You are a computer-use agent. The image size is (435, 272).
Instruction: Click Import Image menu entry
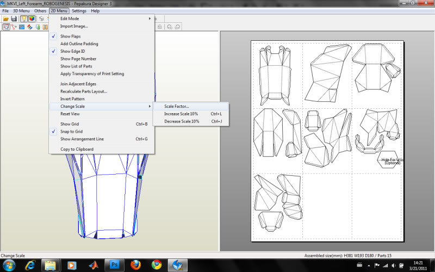(74, 26)
